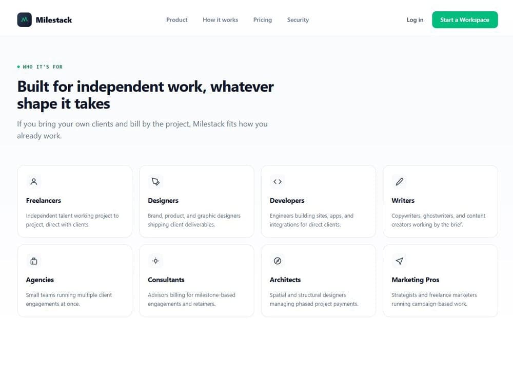Image resolution: width=513 pixels, height=384 pixels.
Task: Click the Milestack logo icon
Action: [x=24, y=19]
